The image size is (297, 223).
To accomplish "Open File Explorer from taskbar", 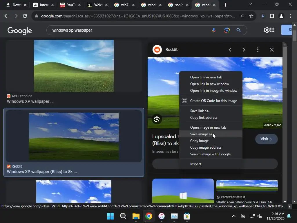I will (x=136, y=216).
